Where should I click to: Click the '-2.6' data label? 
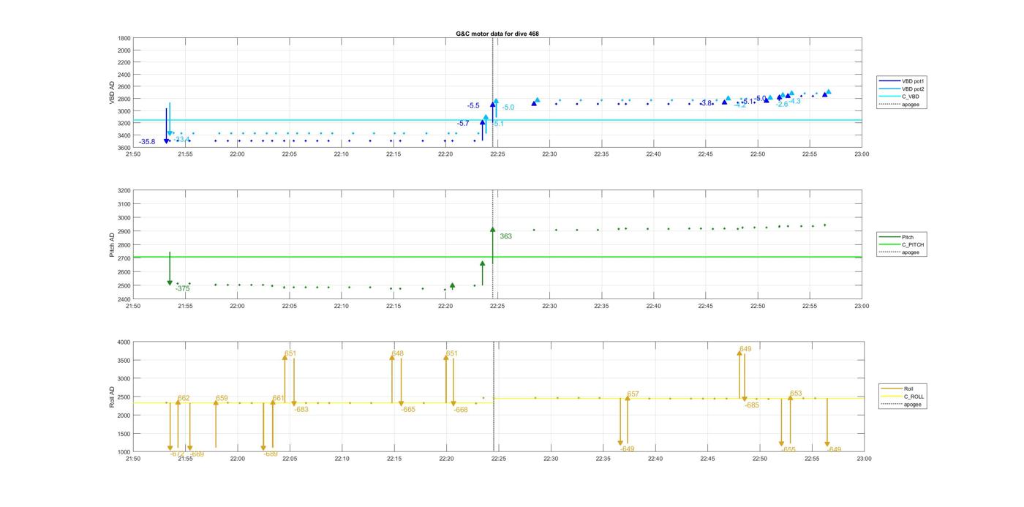(x=782, y=105)
